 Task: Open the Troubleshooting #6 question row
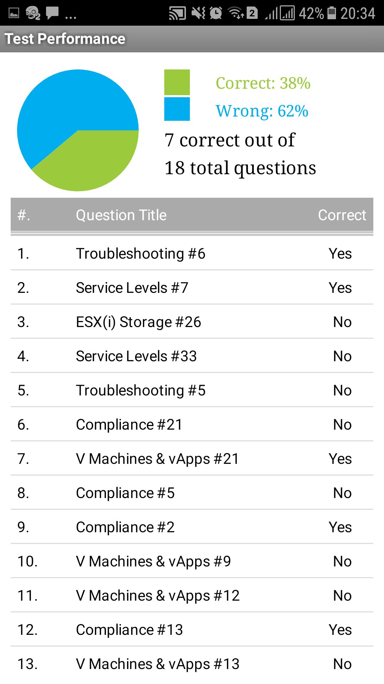192,253
